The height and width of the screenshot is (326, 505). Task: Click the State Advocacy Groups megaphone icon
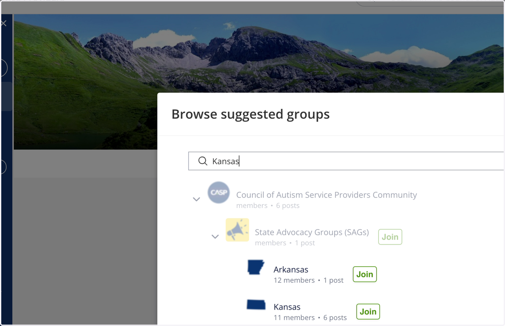point(237,230)
